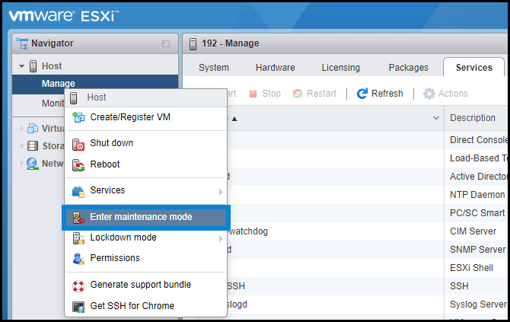The width and height of the screenshot is (510, 322).
Task: Click the Services briefcase icon in menu
Action: point(78,192)
